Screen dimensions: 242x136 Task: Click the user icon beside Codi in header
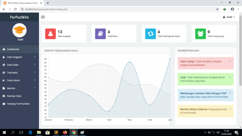pos(224,17)
